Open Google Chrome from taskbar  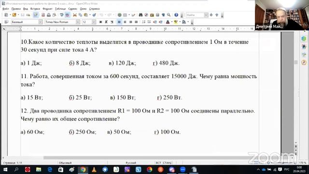[x=83, y=170]
